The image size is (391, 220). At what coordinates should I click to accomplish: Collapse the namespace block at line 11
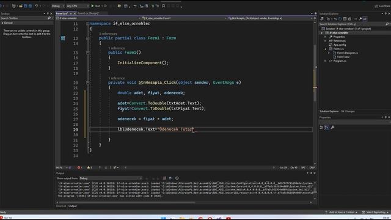pyautogui.click(x=87, y=24)
